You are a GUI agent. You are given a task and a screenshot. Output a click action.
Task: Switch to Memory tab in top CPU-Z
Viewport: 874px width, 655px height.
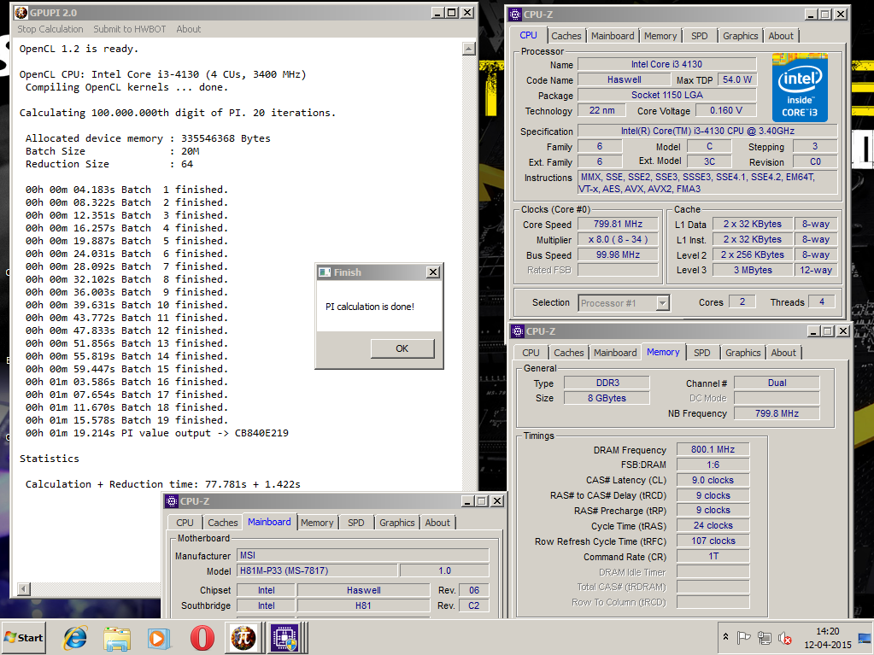pos(660,36)
